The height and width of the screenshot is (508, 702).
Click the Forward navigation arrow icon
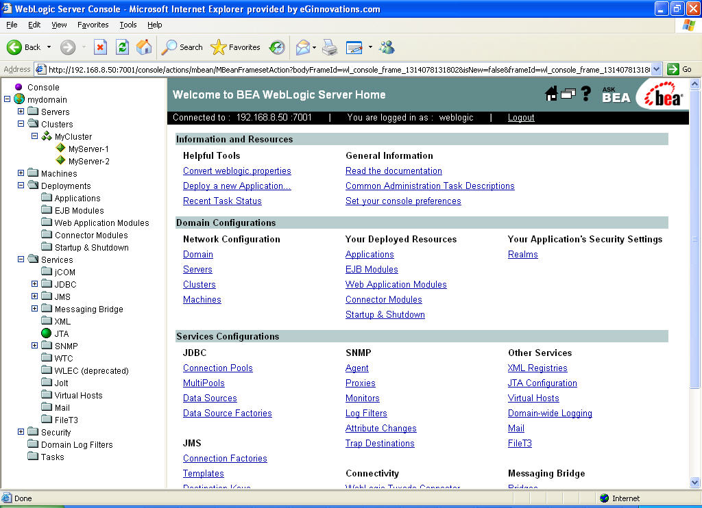[68, 47]
